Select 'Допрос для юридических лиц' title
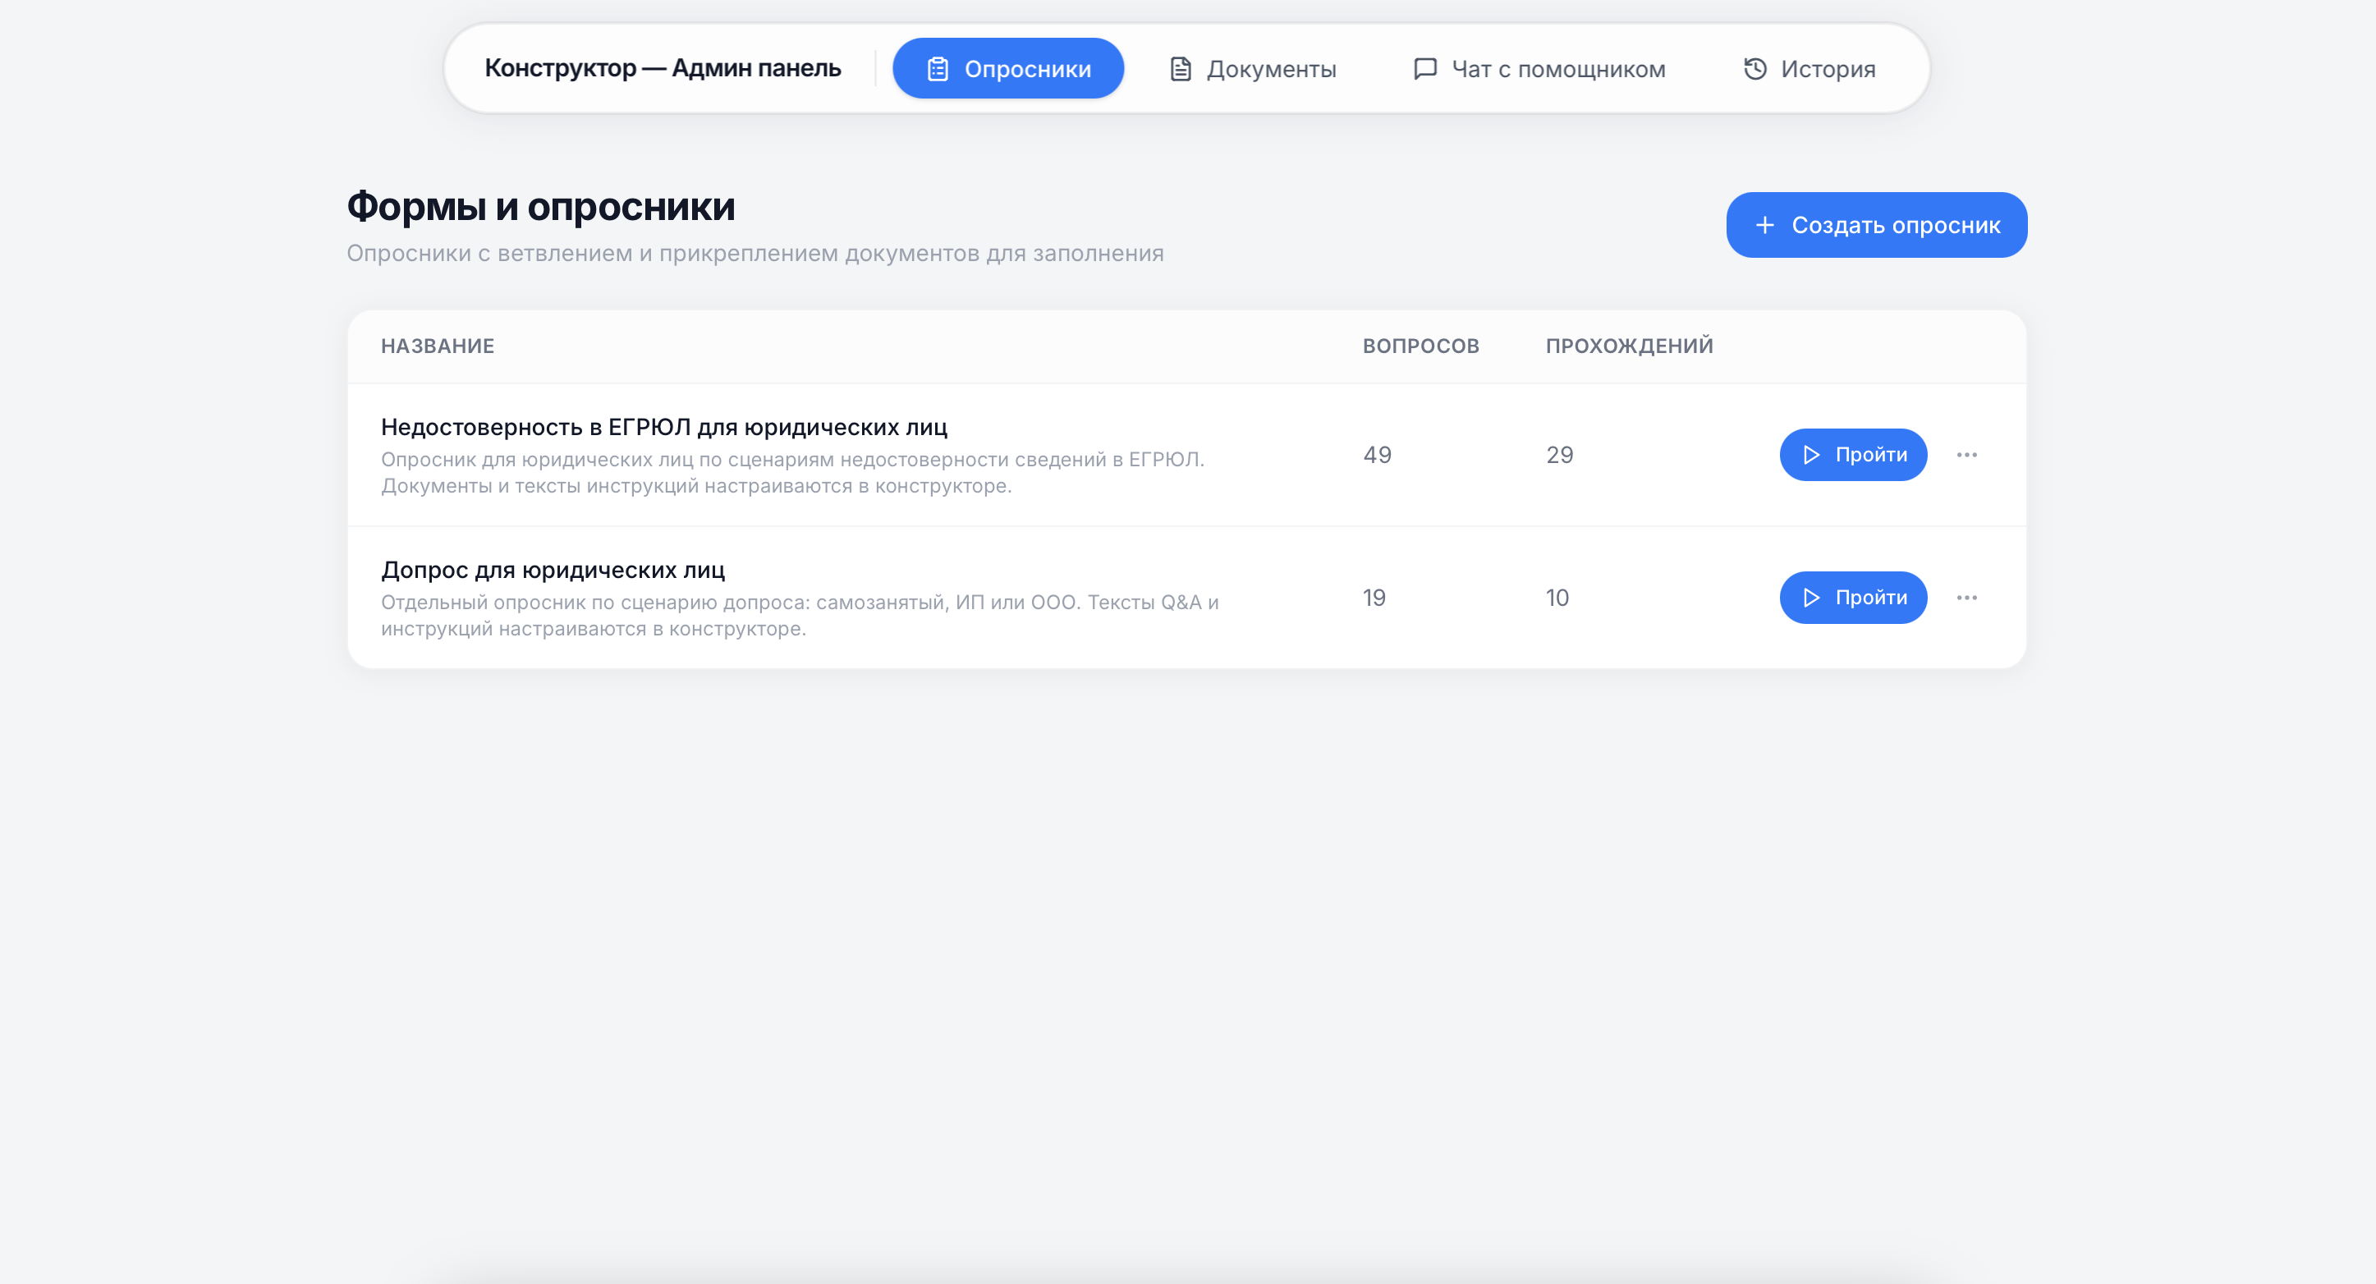The height and width of the screenshot is (1284, 2376). [x=553, y=570]
